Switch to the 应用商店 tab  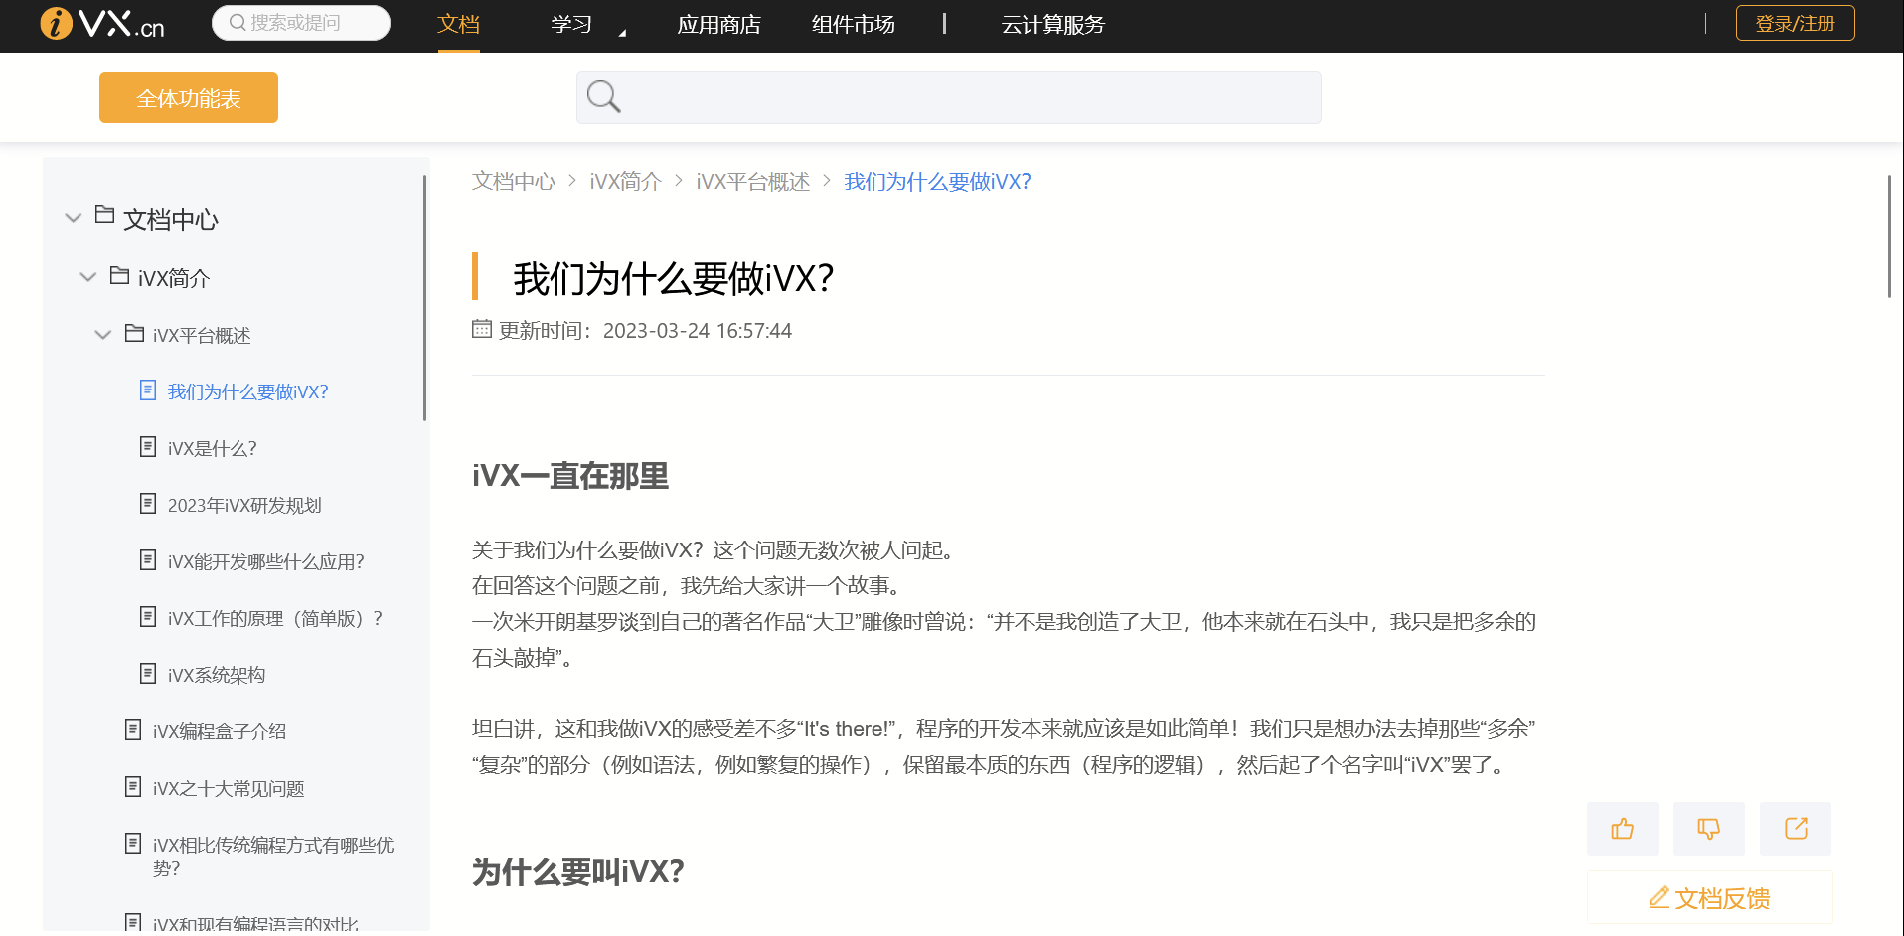717,24
